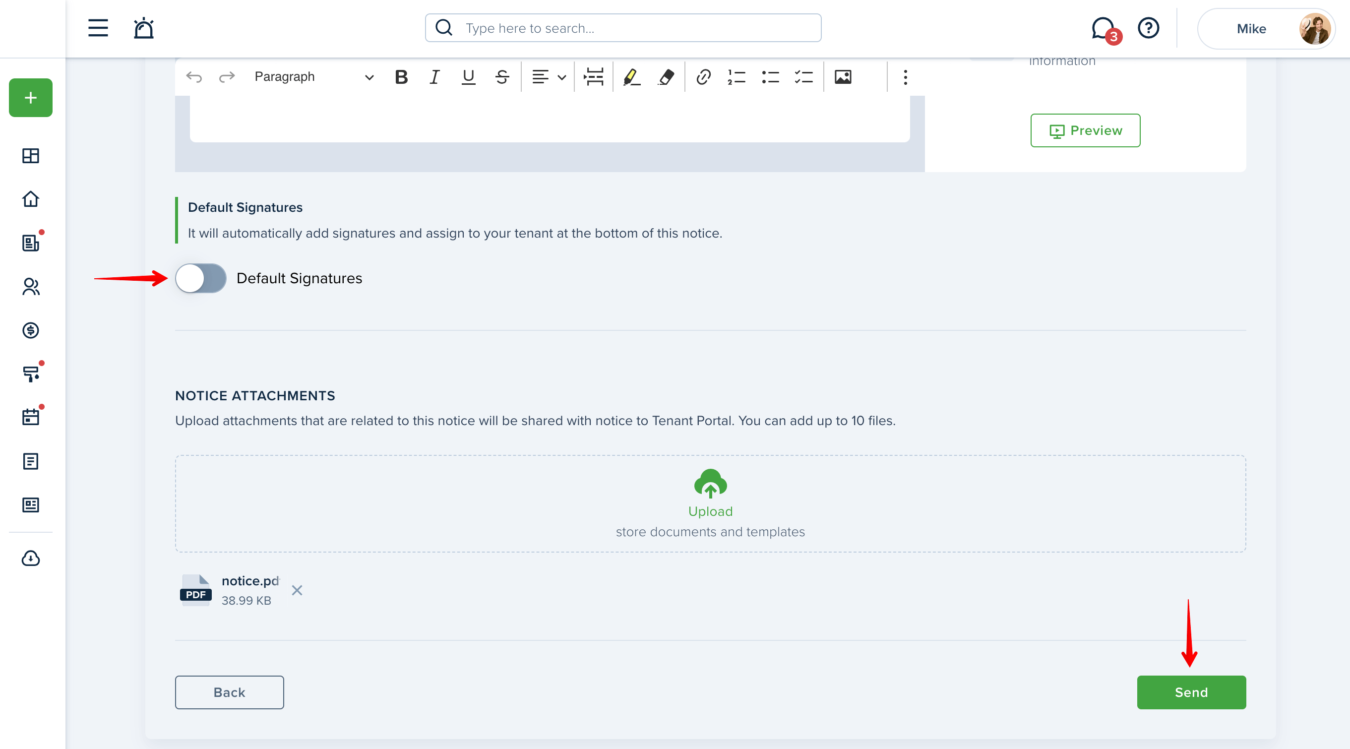Select the highlighter marker tool
1350x749 pixels.
[x=631, y=77]
